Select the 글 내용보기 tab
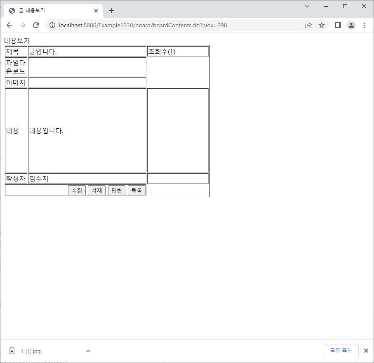The width and height of the screenshot is (374, 363). point(53,11)
